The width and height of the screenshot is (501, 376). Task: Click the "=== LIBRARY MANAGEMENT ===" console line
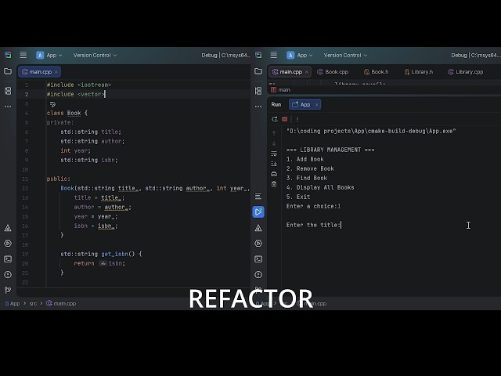pyautogui.click(x=330, y=150)
